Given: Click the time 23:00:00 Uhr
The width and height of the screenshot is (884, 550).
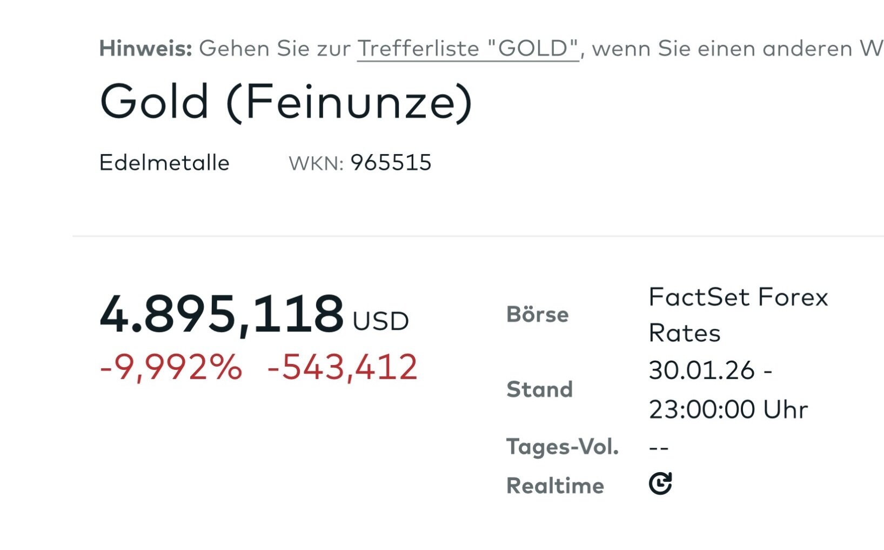Looking at the screenshot, I should (728, 409).
